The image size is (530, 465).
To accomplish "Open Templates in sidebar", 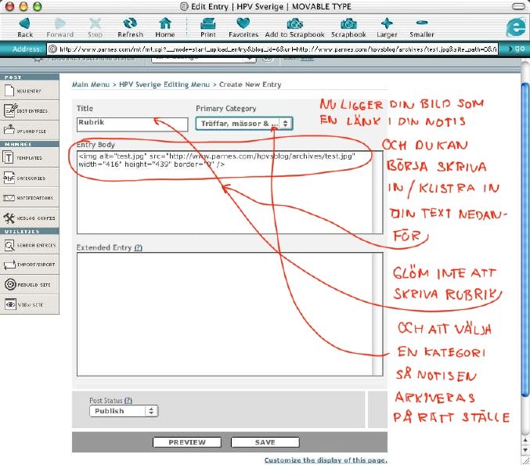I will (30, 157).
